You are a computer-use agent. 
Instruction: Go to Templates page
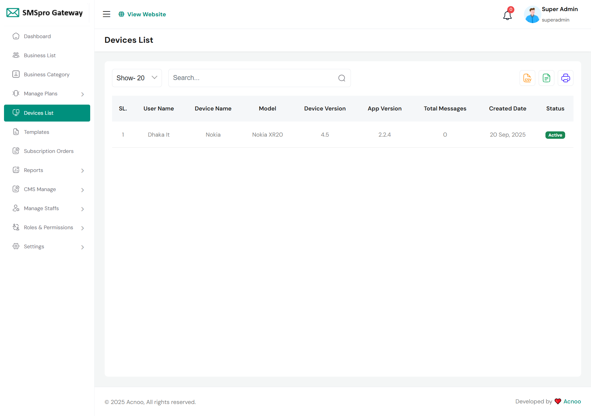coord(36,132)
